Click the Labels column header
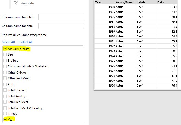Viewport: 181px width, 125px height. pyautogui.click(x=146, y=2)
